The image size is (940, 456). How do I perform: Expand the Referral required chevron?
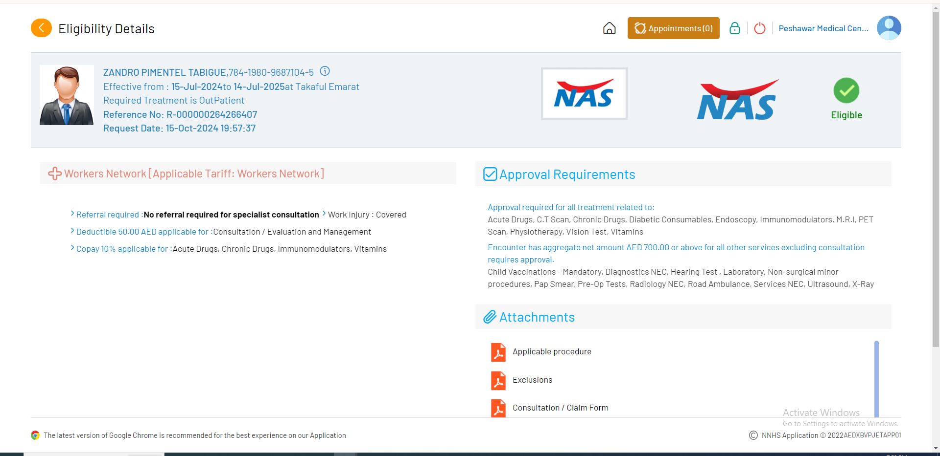tap(72, 214)
